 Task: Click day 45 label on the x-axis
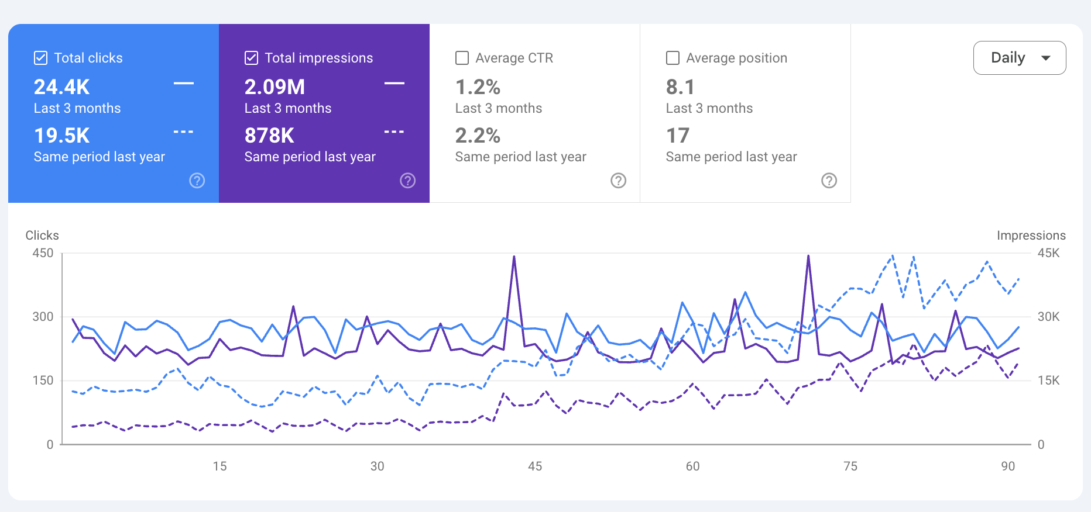coord(535,466)
